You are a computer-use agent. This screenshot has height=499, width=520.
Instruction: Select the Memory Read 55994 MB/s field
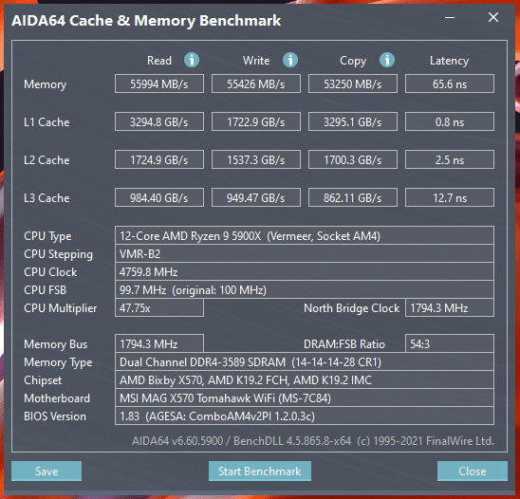coord(159,83)
